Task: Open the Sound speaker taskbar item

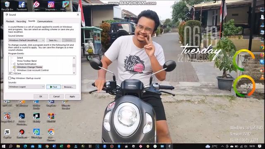Action: tap(169, 146)
